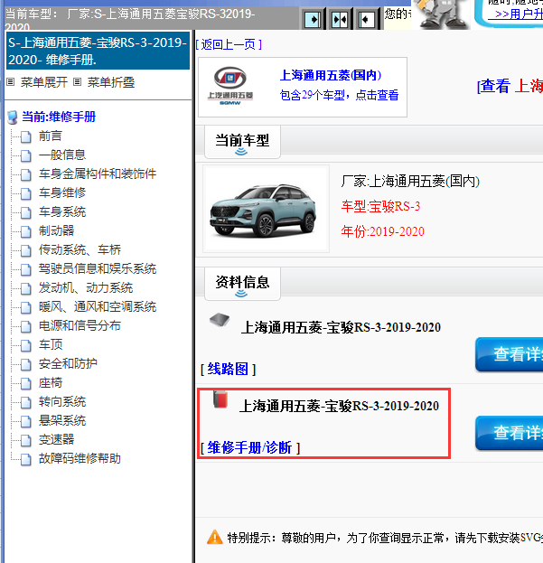Select 电源和信号分布 in the tree

tap(80, 326)
